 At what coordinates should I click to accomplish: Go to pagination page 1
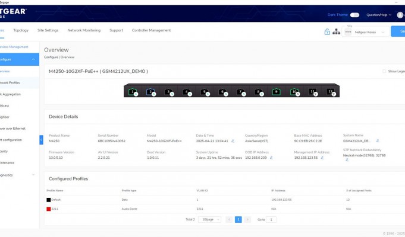point(238,219)
